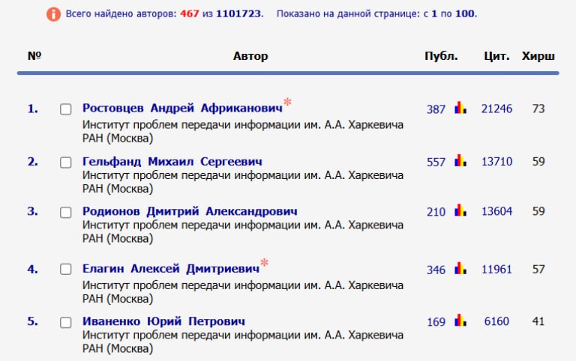Open citation chart icon for Гельфанд Михаил Сергеевич
The image size is (576, 361).
tap(460, 160)
